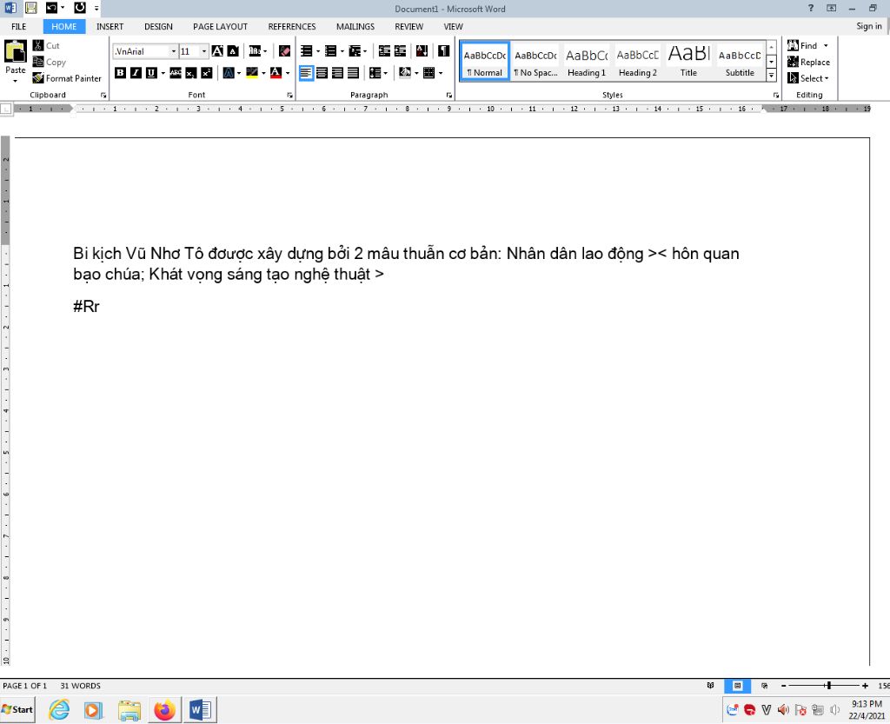
Task: Expand the Change Case dropdown
Action: [265, 51]
